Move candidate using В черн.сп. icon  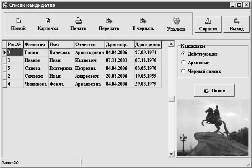143,21
